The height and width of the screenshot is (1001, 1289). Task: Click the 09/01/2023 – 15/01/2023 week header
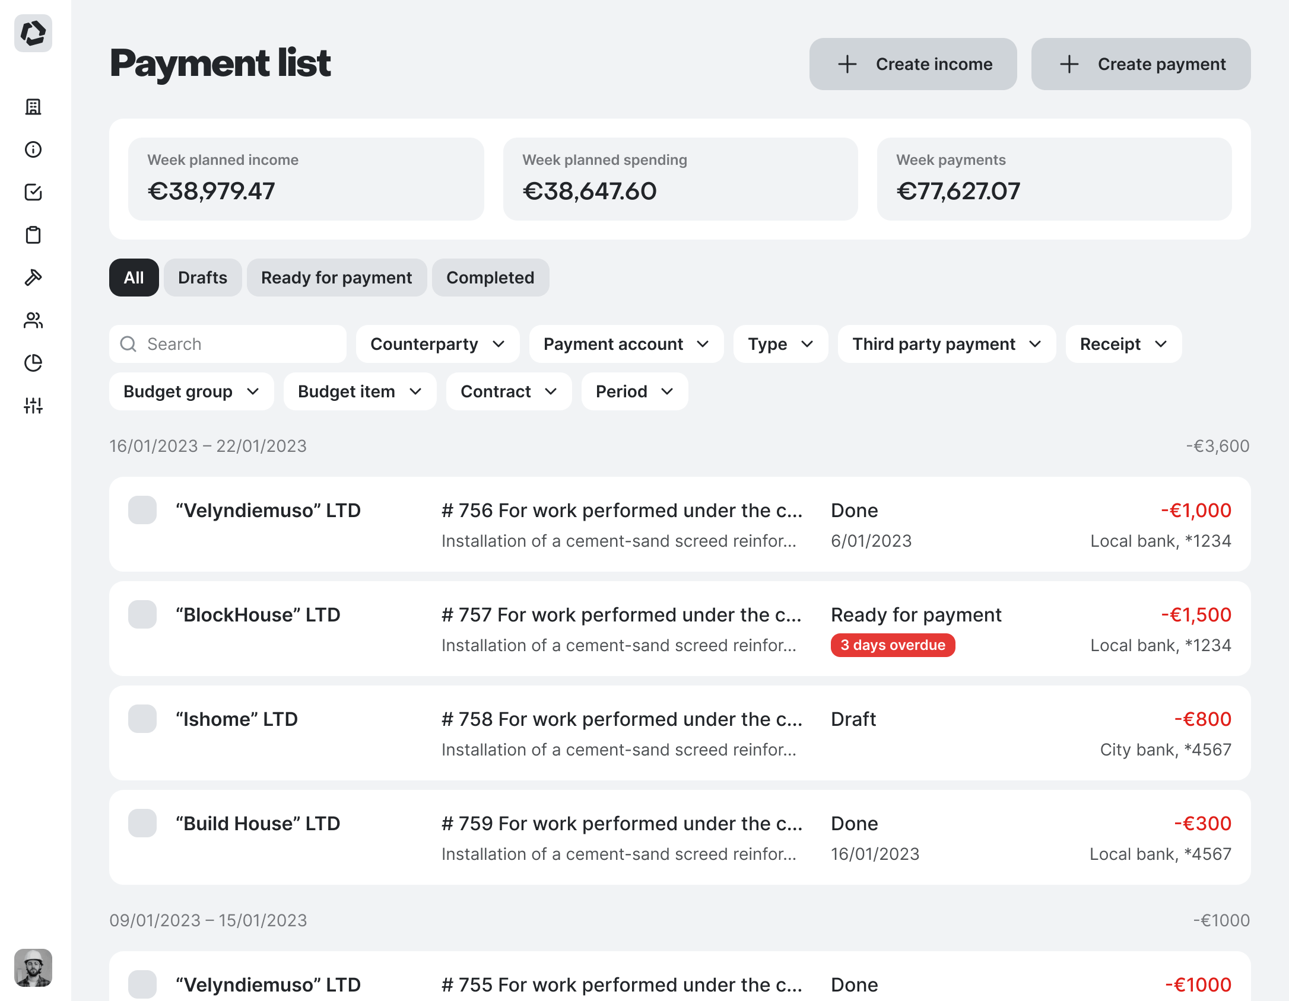click(208, 920)
